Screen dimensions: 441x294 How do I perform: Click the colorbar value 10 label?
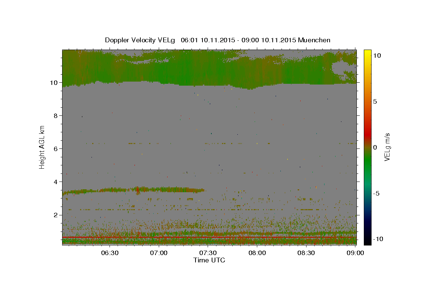coord(377,55)
